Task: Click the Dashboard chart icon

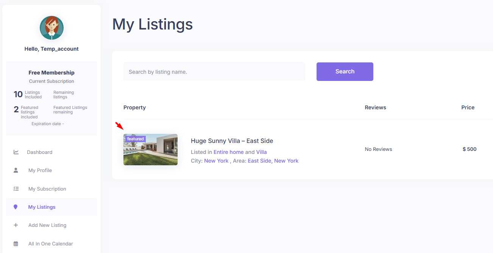Action: tap(16, 152)
